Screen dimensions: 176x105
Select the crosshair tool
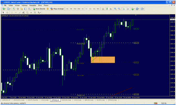[x=7, y=13]
